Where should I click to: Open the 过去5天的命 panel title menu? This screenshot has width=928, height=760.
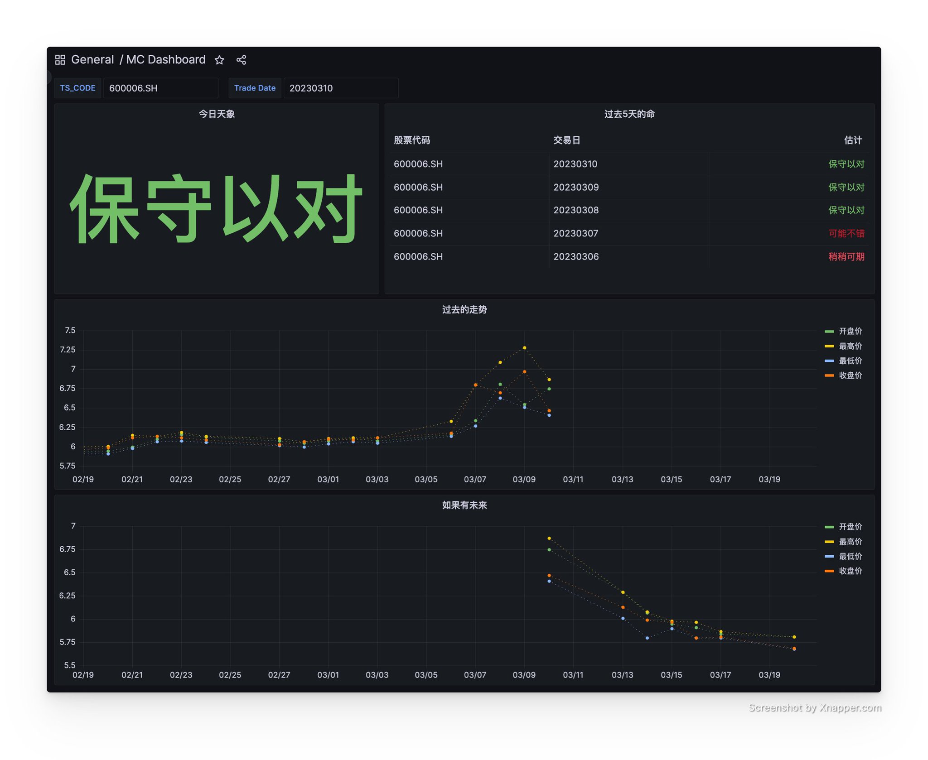point(629,114)
